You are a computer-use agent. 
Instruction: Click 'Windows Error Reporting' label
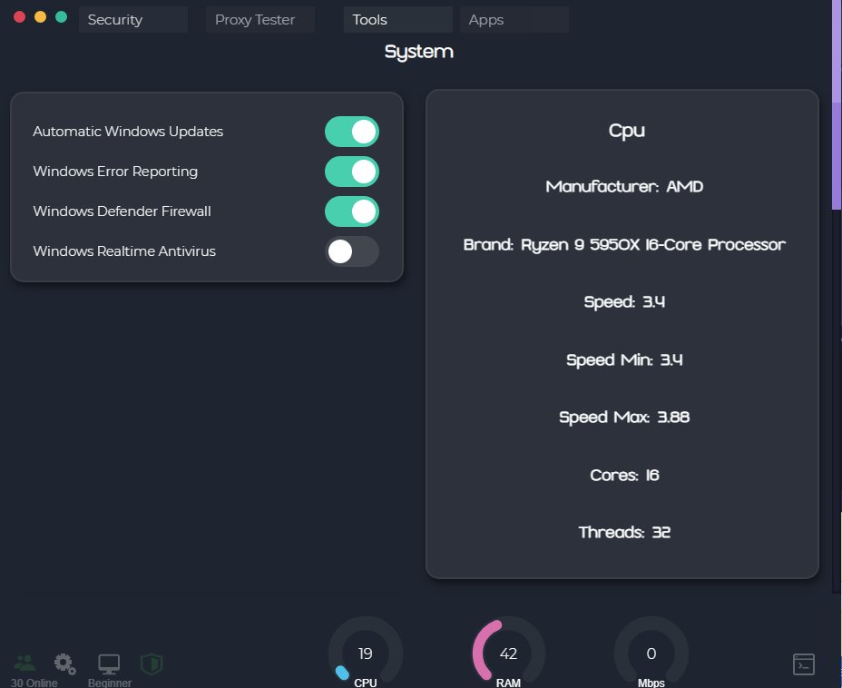115,172
